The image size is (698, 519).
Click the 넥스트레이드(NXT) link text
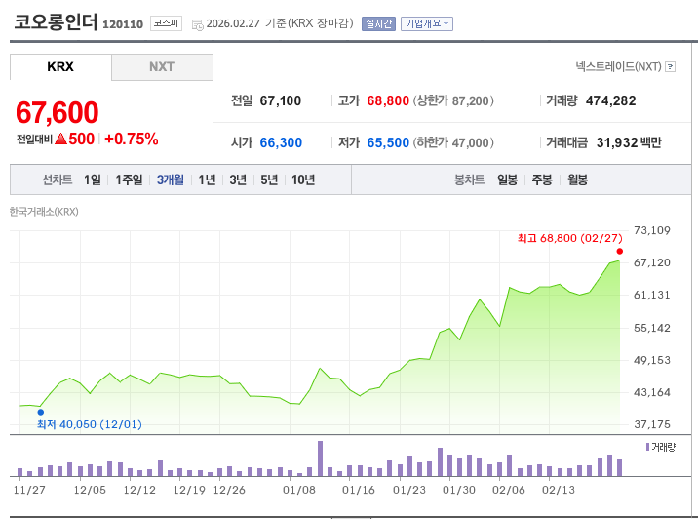pos(618,66)
